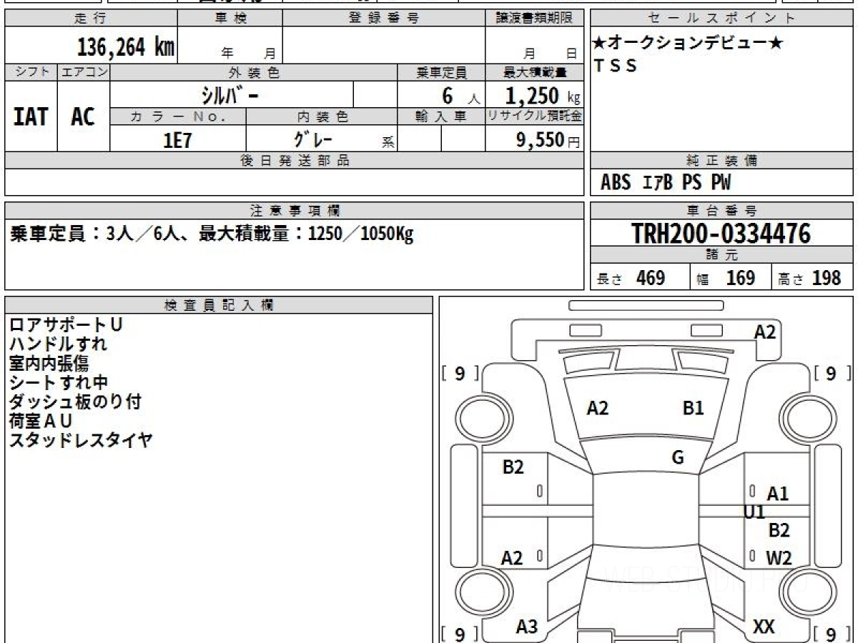Select the AC air conditioner value

tap(83, 116)
